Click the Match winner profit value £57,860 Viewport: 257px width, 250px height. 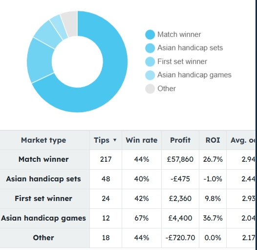(180, 159)
